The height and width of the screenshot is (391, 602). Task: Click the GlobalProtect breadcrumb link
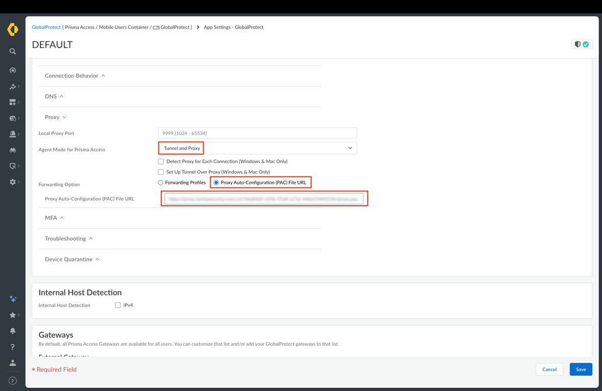pos(46,27)
